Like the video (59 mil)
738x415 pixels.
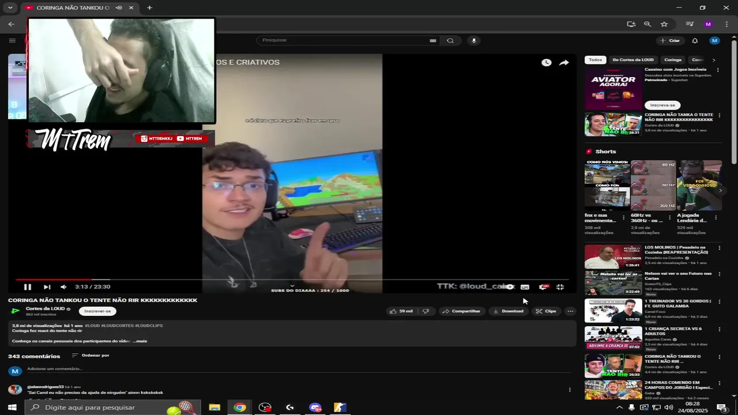[401, 311]
